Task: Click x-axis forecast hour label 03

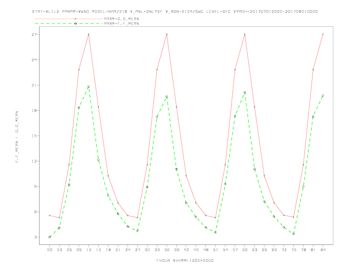Action: [x=59, y=250]
